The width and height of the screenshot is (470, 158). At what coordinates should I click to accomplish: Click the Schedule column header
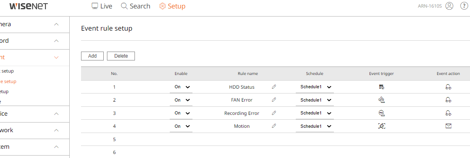(314, 74)
